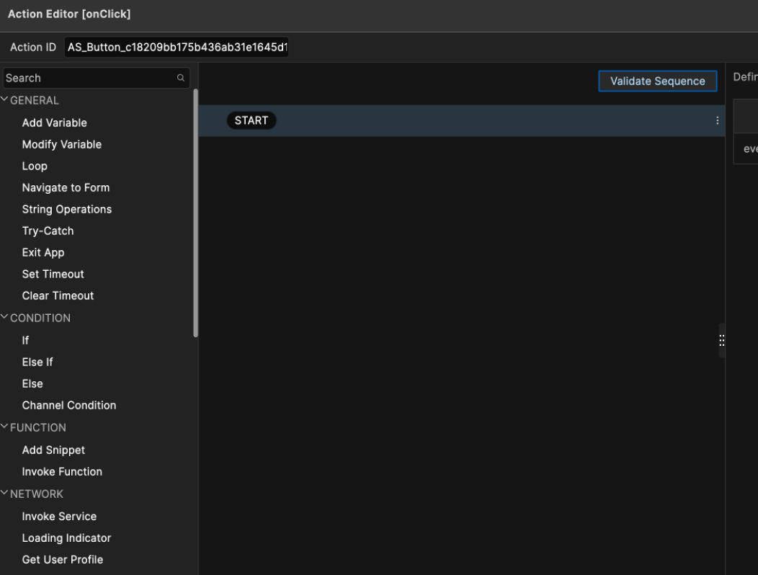This screenshot has height=575, width=758.
Task: Collapse the GENERAL section
Action: point(6,100)
